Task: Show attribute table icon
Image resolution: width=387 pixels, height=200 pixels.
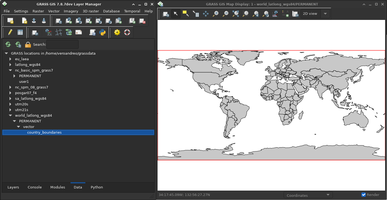Action: [x=20, y=32]
